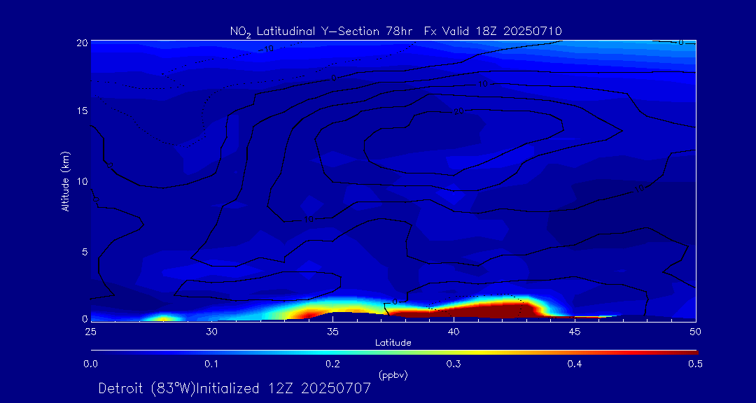Click latitude axis tick label "50"
The height and width of the screenshot is (403, 756).
(695, 332)
